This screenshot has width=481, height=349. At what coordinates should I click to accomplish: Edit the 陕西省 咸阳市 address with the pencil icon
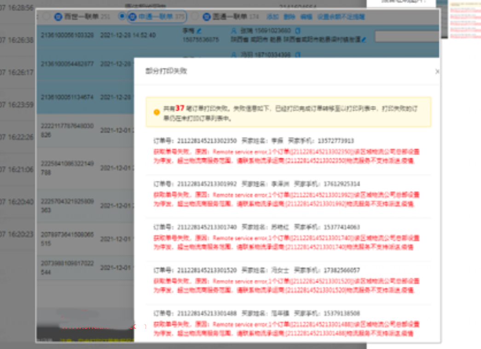364,40
